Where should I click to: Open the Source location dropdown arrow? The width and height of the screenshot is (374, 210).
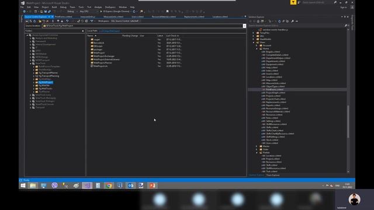coord(244,26)
